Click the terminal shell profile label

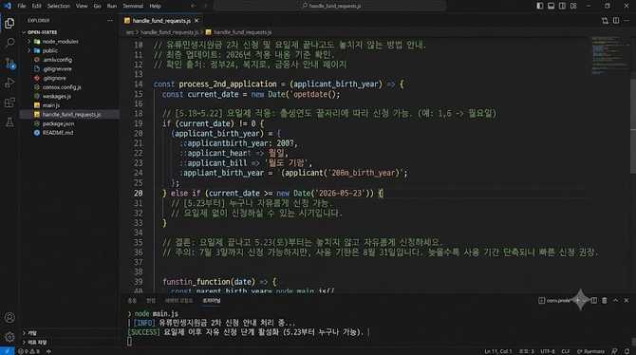554,300
